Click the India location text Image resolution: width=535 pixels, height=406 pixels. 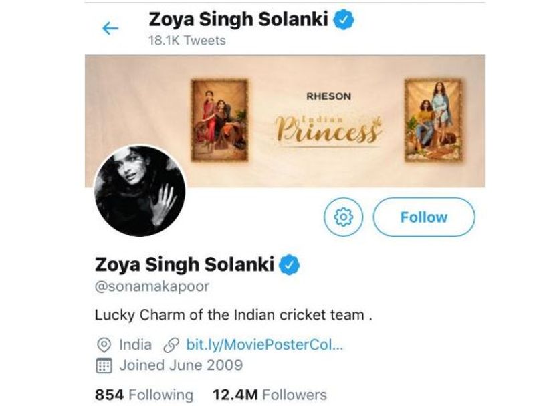(x=135, y=345)
